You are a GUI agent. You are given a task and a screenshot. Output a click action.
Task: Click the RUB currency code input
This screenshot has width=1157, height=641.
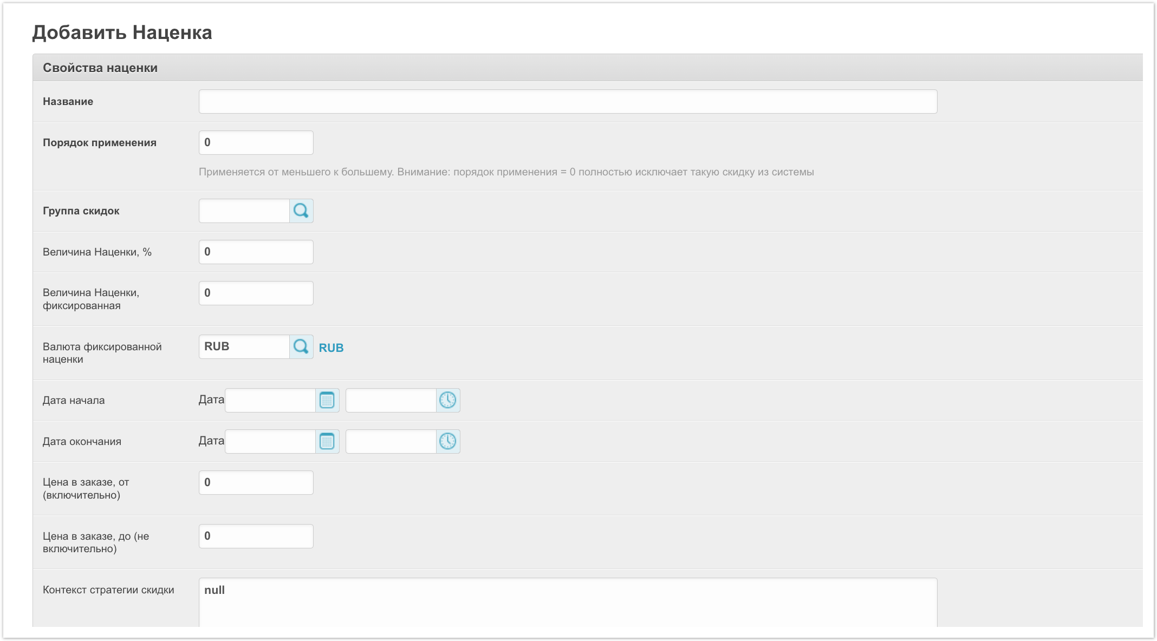coord(244,346)
